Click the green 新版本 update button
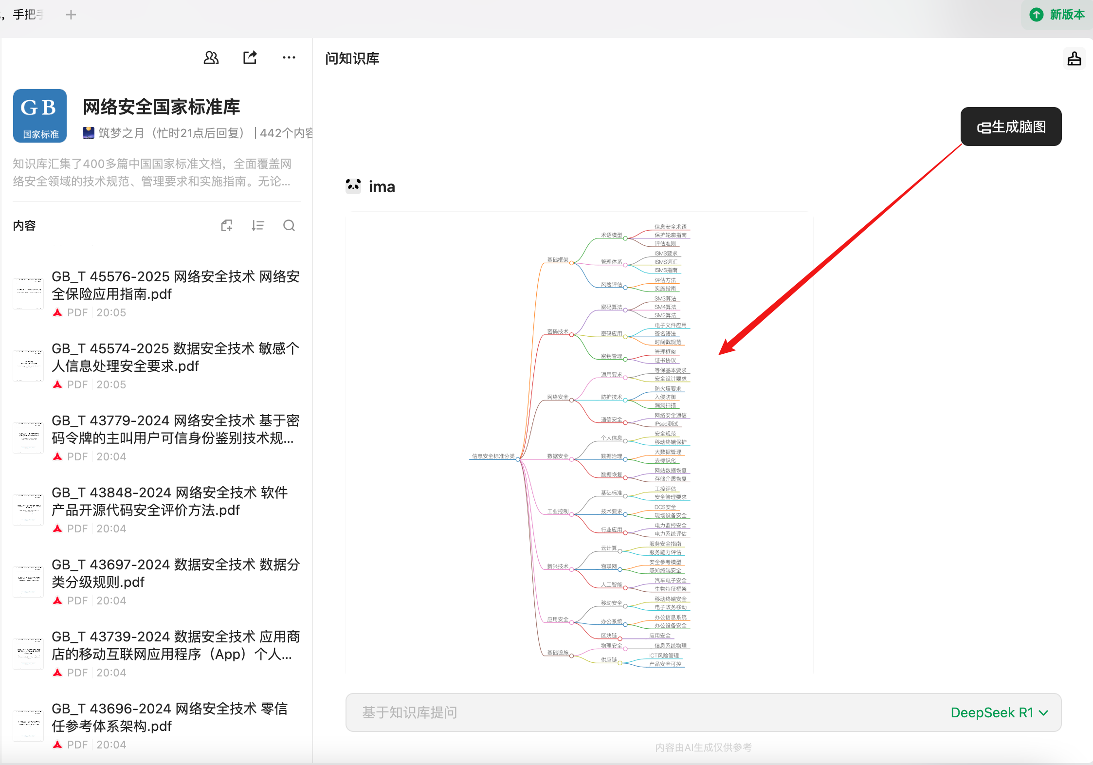The width and height of the screenshot is (1093, 765). 1057,15
